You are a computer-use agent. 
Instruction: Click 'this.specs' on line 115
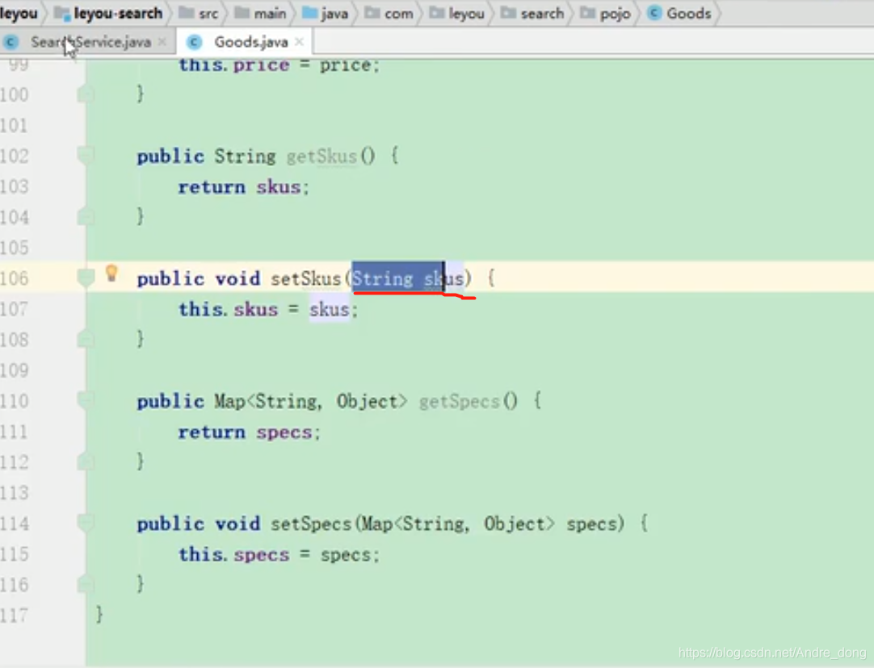234,555
